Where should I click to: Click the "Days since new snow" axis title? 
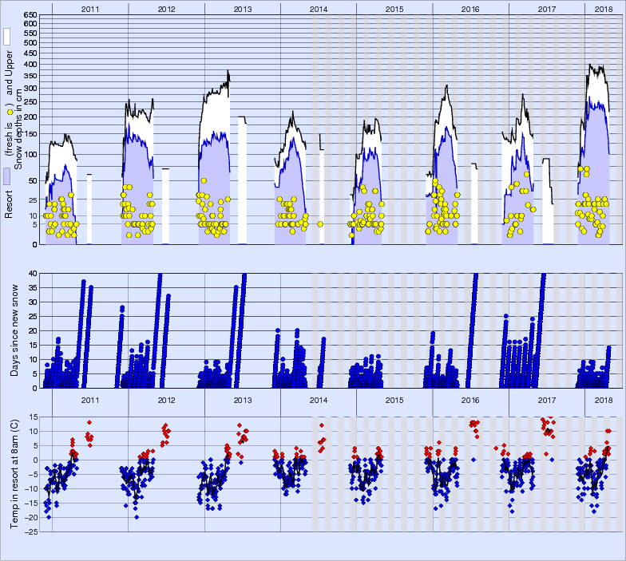[x=15, y=330]
